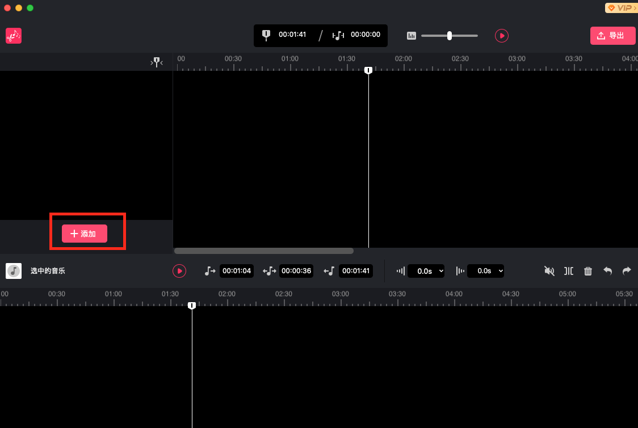Split the clip with the split tool
The height and width of the screenshot is (428, 638).
point(568,271)
